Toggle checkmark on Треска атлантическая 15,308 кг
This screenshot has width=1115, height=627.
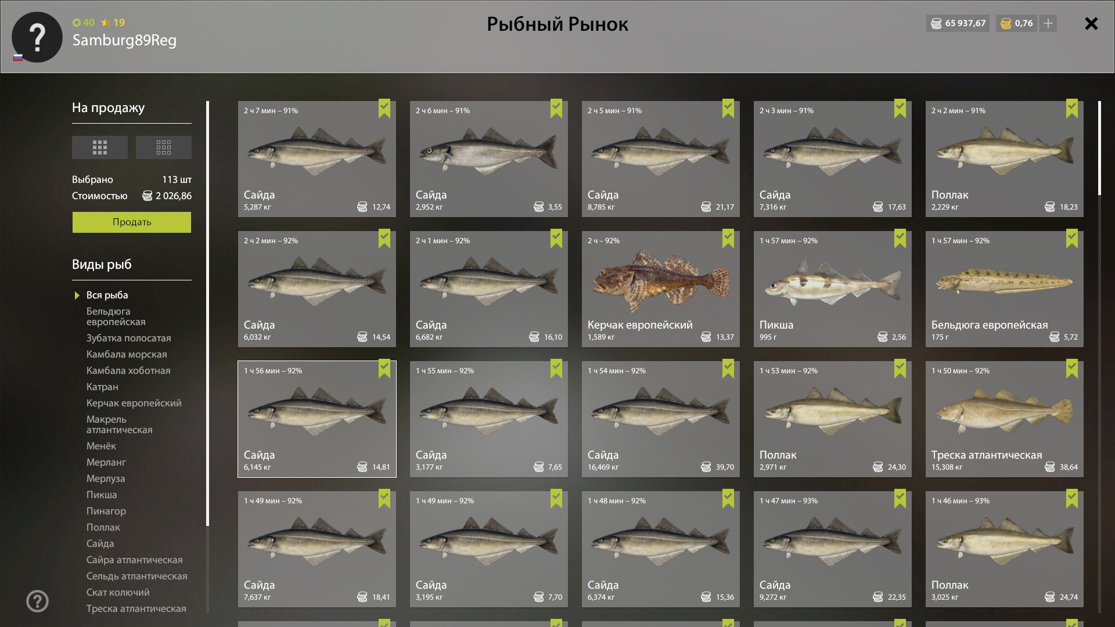tap(1072, 369)
